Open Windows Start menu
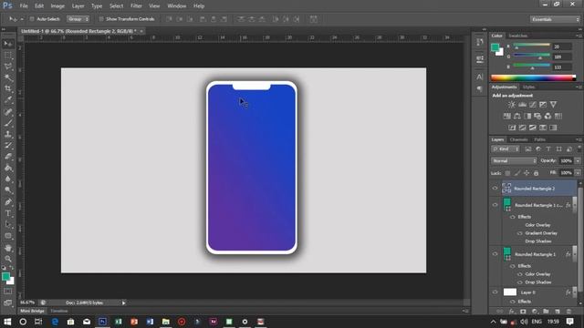Viewport: 584px width, 328px height. click(7, 322)
